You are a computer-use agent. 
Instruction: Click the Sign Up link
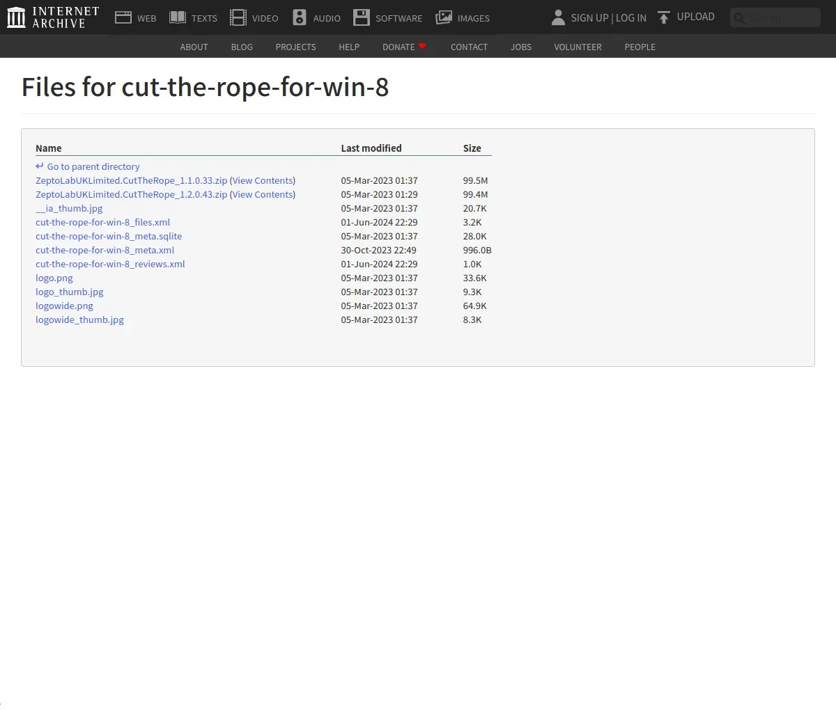[589, 18]
